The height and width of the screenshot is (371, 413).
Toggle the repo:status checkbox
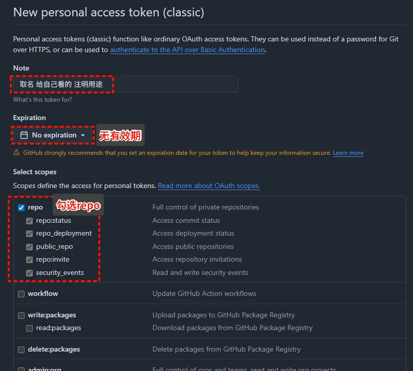30,221
